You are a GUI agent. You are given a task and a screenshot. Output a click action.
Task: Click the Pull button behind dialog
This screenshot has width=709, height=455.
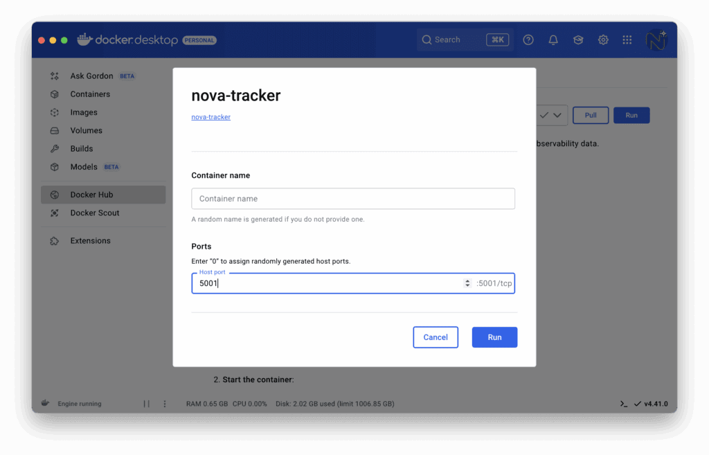pos(591,115)
